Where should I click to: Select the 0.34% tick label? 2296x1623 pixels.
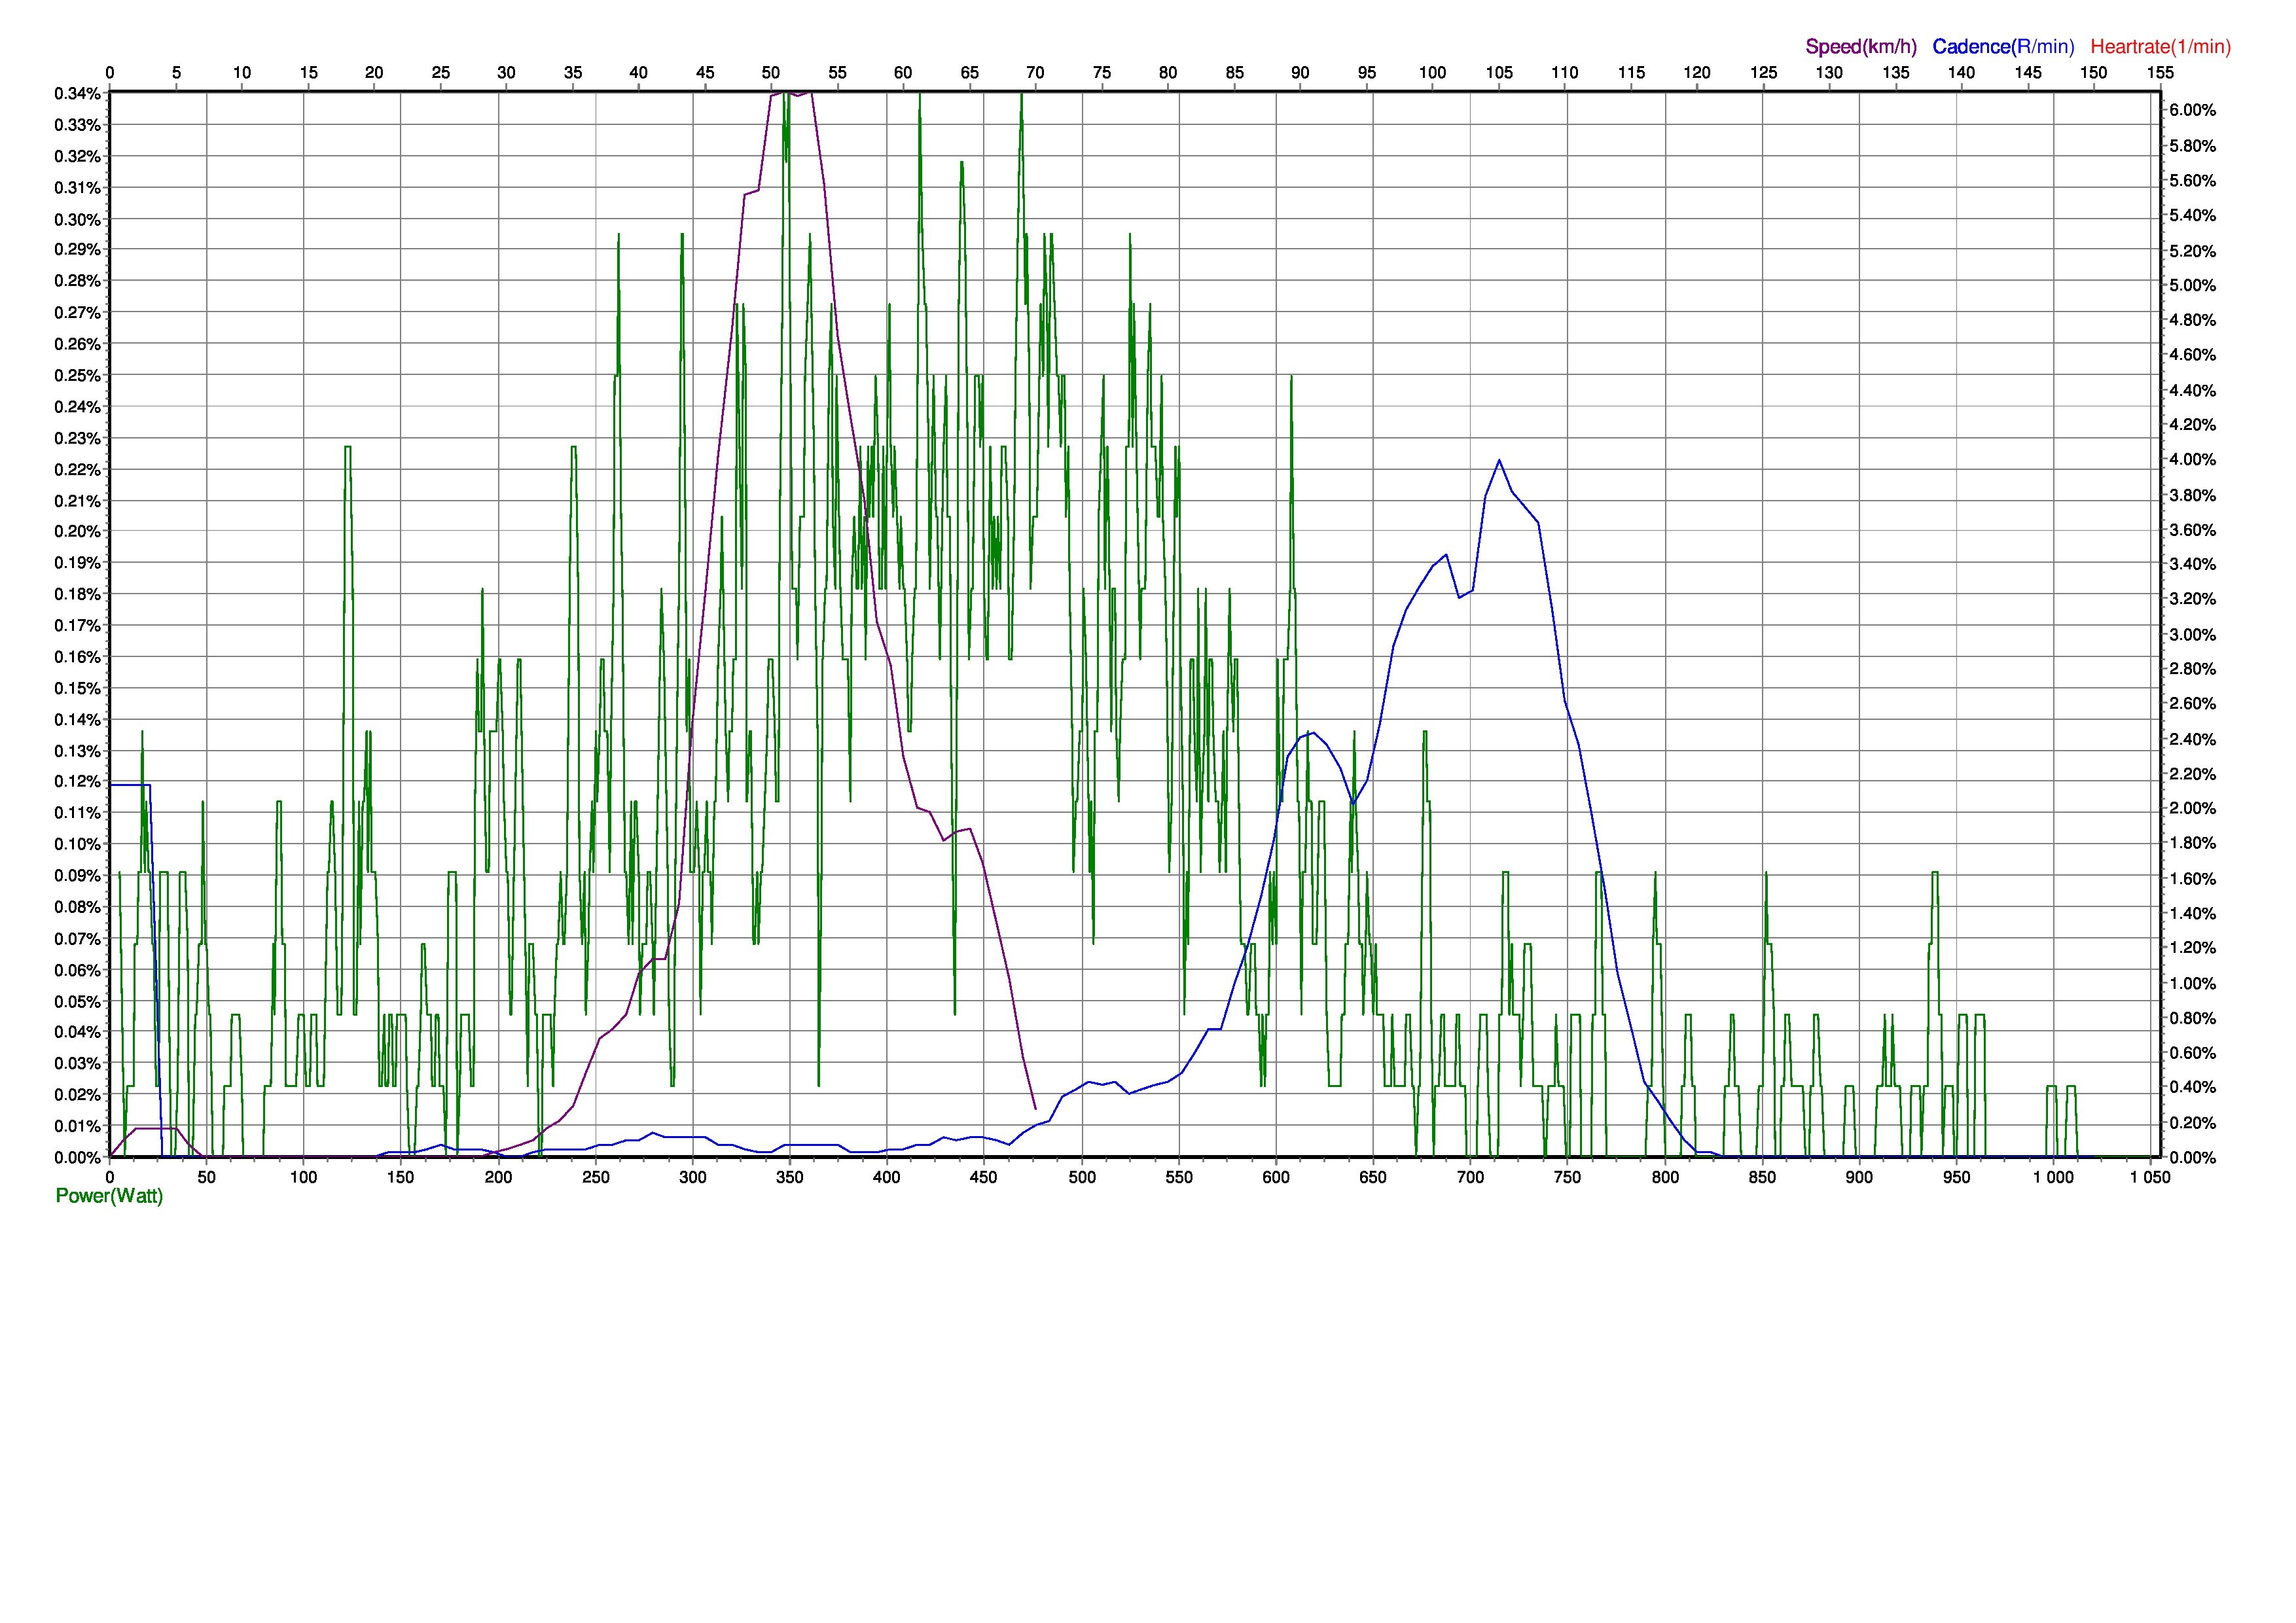(78, 94)
